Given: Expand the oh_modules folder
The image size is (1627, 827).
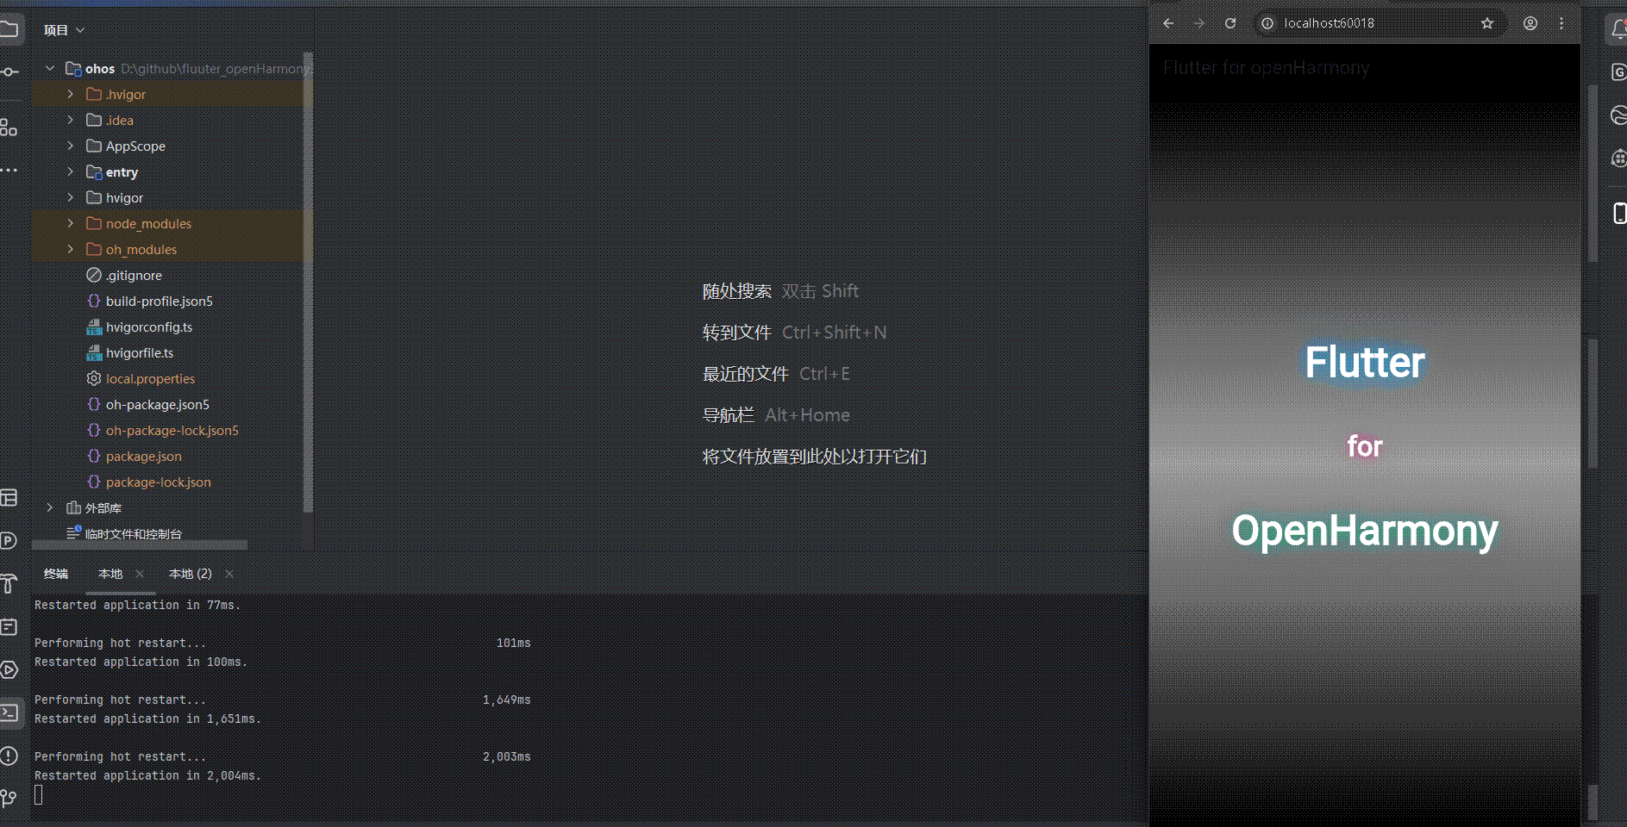Looking at the screenshot, I should click(x=71, y=249).
